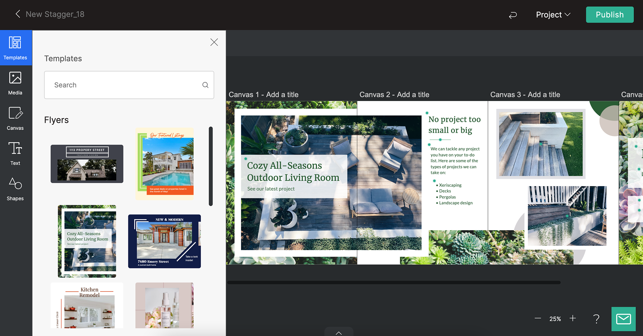Zoom out with the minus icon
The width and height of the screenshot is (643, 336).
click(x=538, y=318)
